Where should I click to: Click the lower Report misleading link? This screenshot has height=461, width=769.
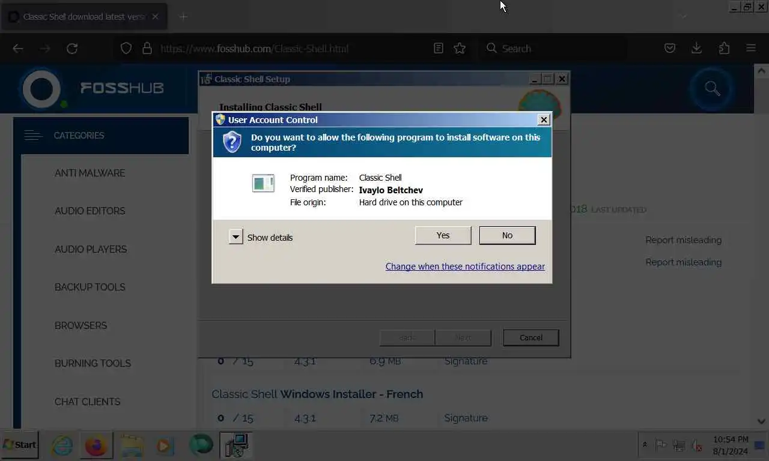pos(684,262)
